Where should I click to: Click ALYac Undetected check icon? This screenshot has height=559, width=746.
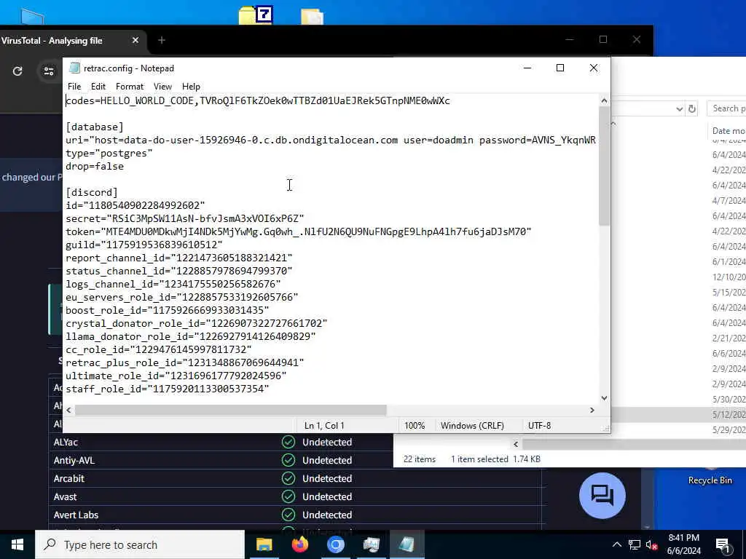[x=288, y=442]
